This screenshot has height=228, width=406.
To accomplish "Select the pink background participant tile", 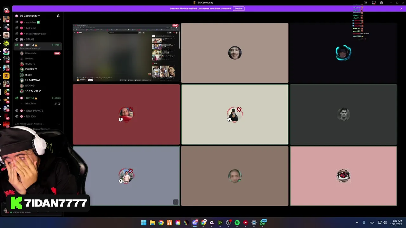I will pos(343,176).
